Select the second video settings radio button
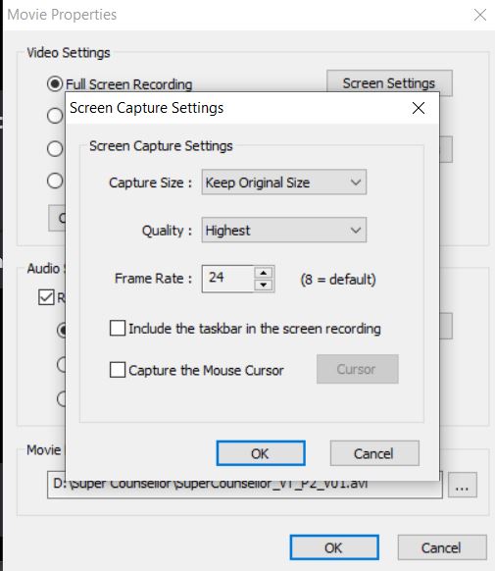This screenshot has width=495, height=571. 55,116
